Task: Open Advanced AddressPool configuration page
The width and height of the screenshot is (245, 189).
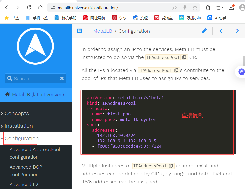Action: click(x=35, y=153)
